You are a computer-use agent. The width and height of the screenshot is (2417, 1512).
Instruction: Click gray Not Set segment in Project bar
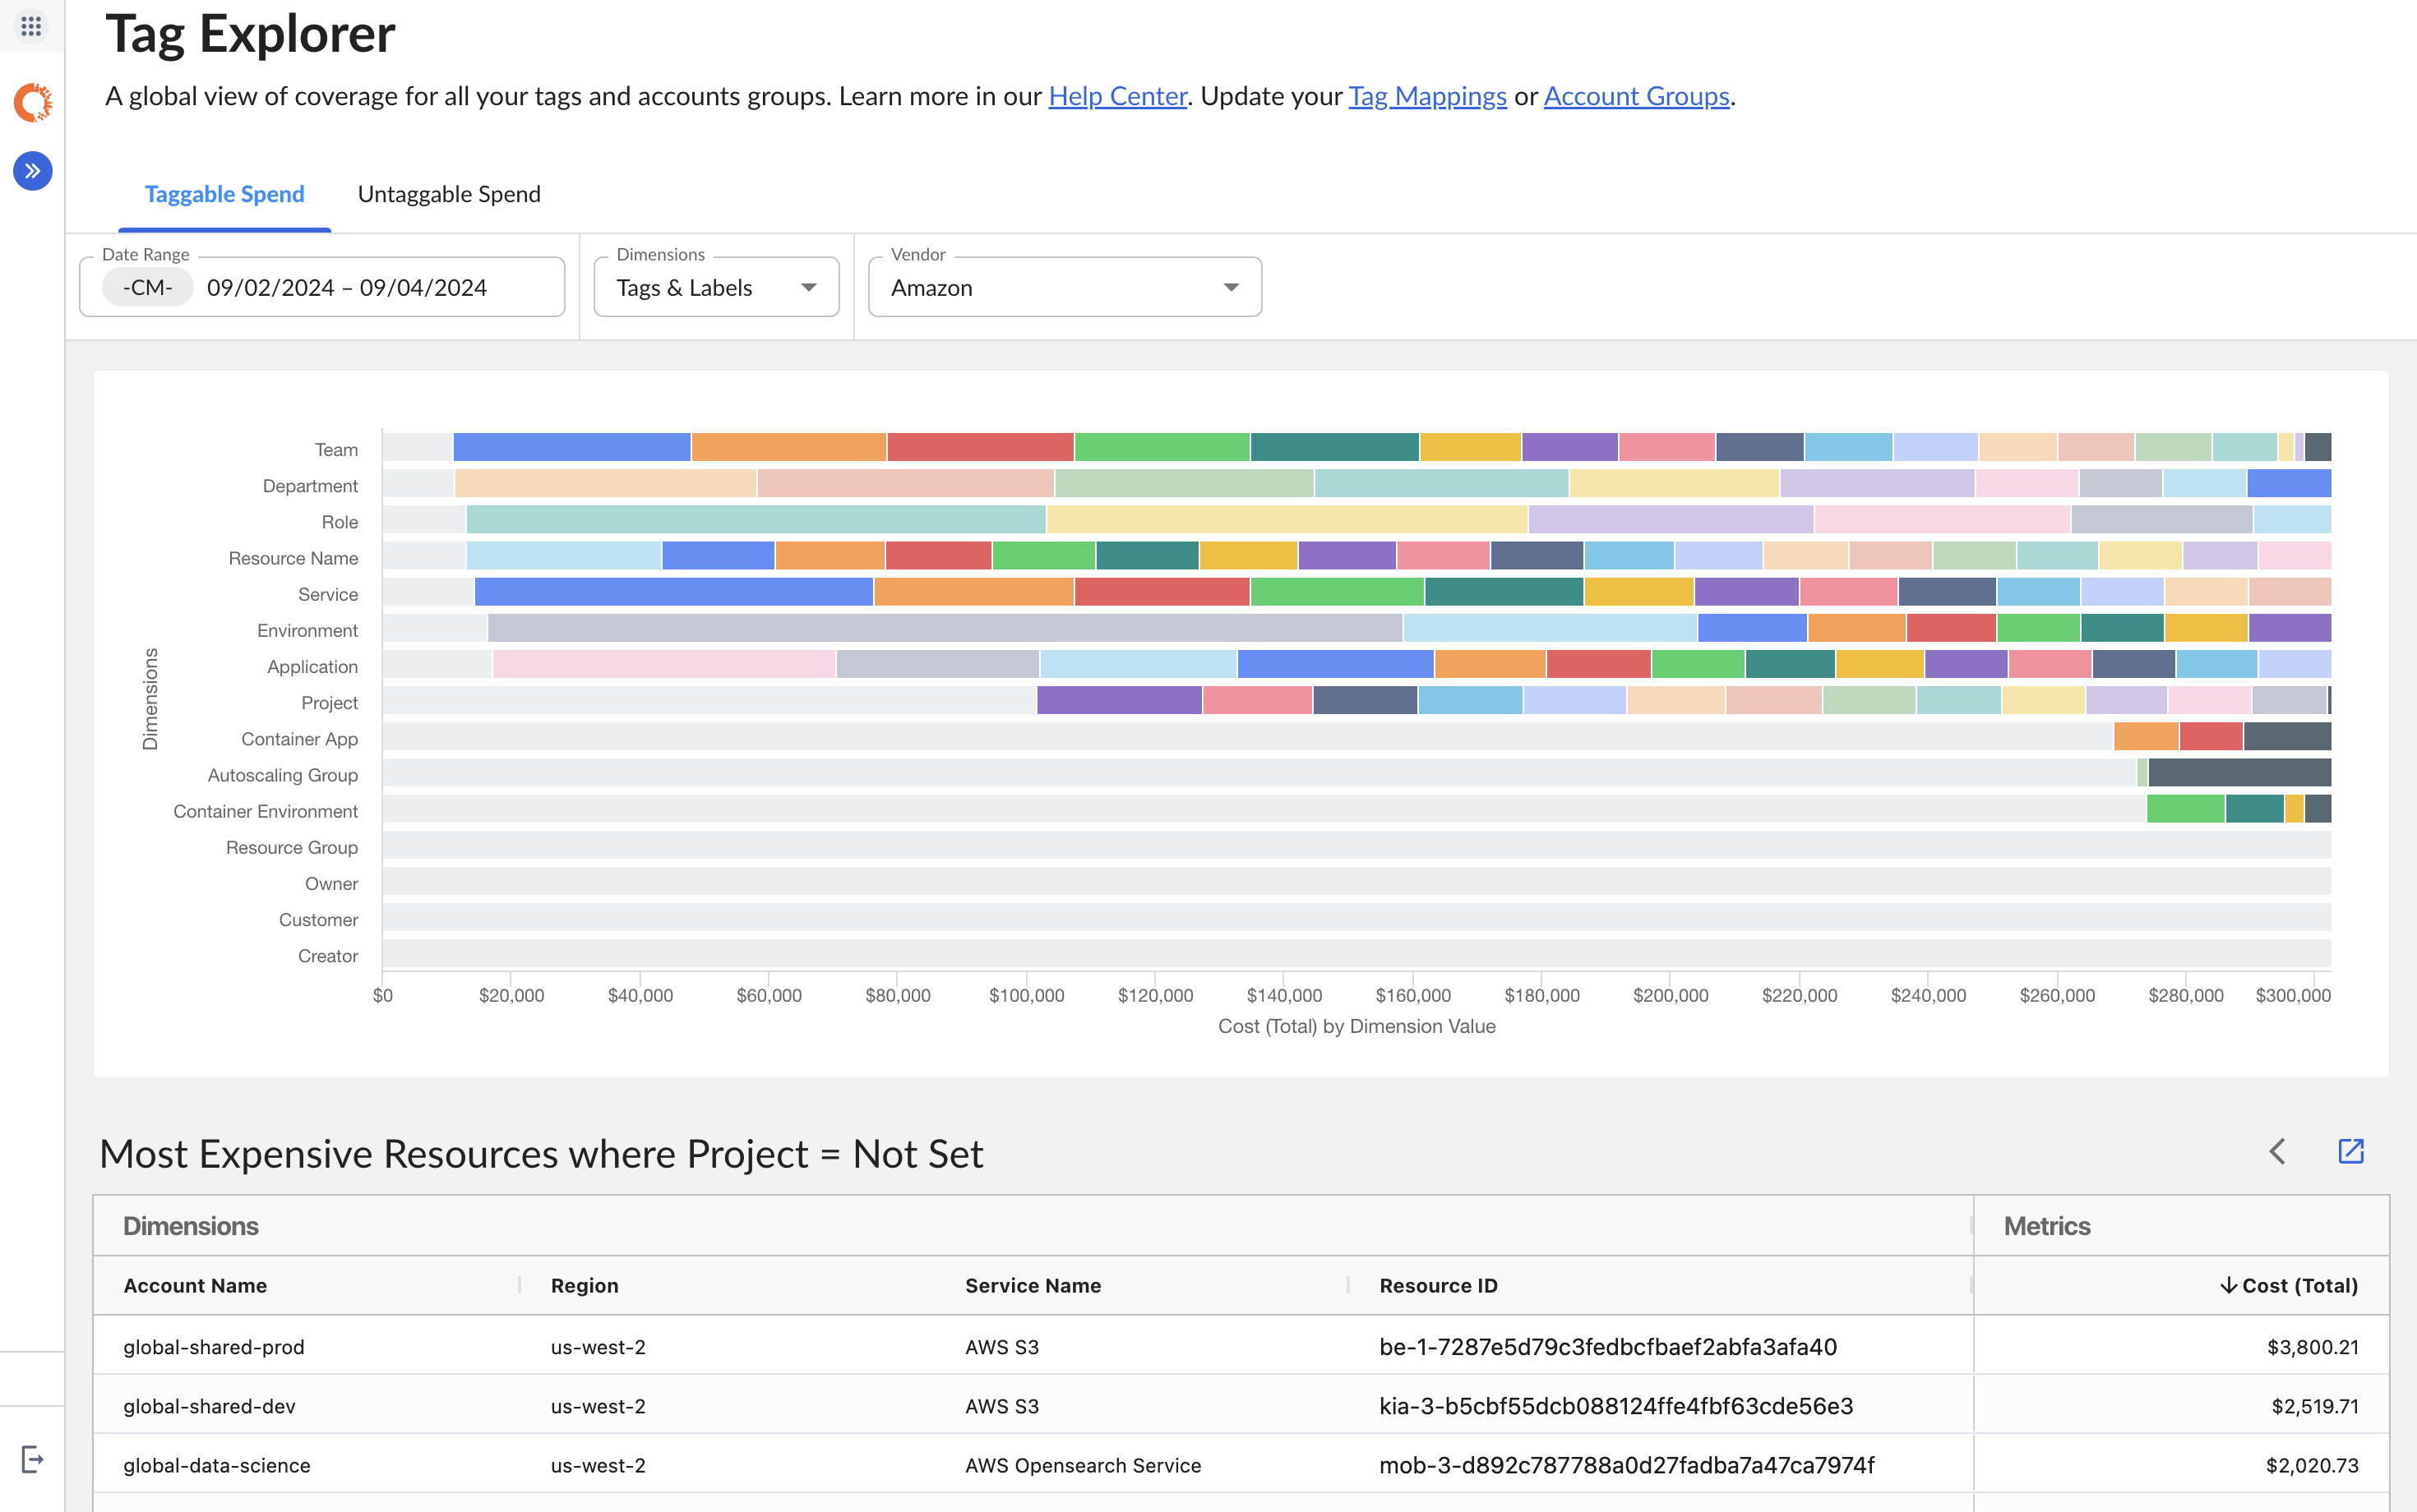click(x=709, y=700)
